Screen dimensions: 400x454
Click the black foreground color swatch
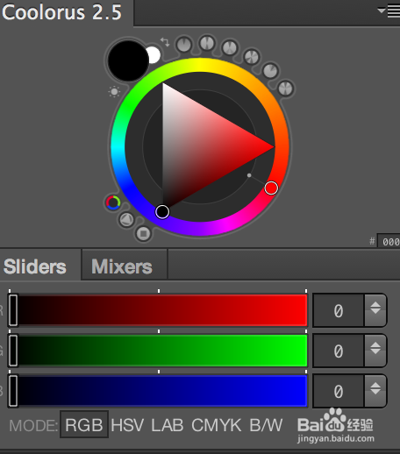tap(128, 60)
